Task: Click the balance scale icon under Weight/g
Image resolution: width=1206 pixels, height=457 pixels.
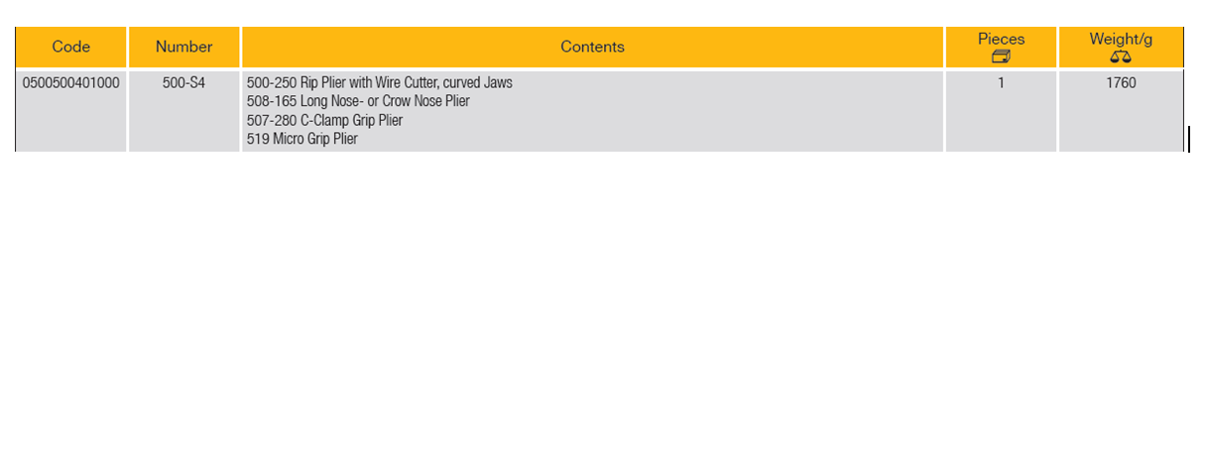Action: pos(1121,57)
